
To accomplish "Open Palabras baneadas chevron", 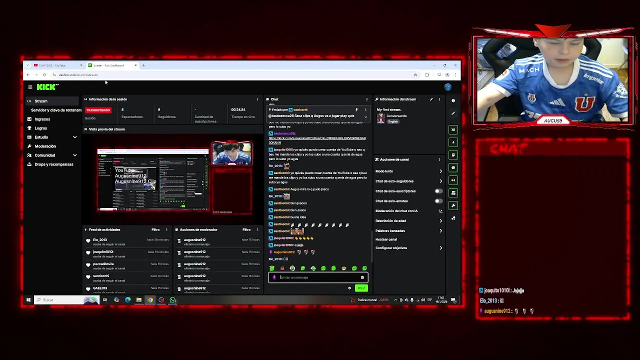I will pos(440,230).
